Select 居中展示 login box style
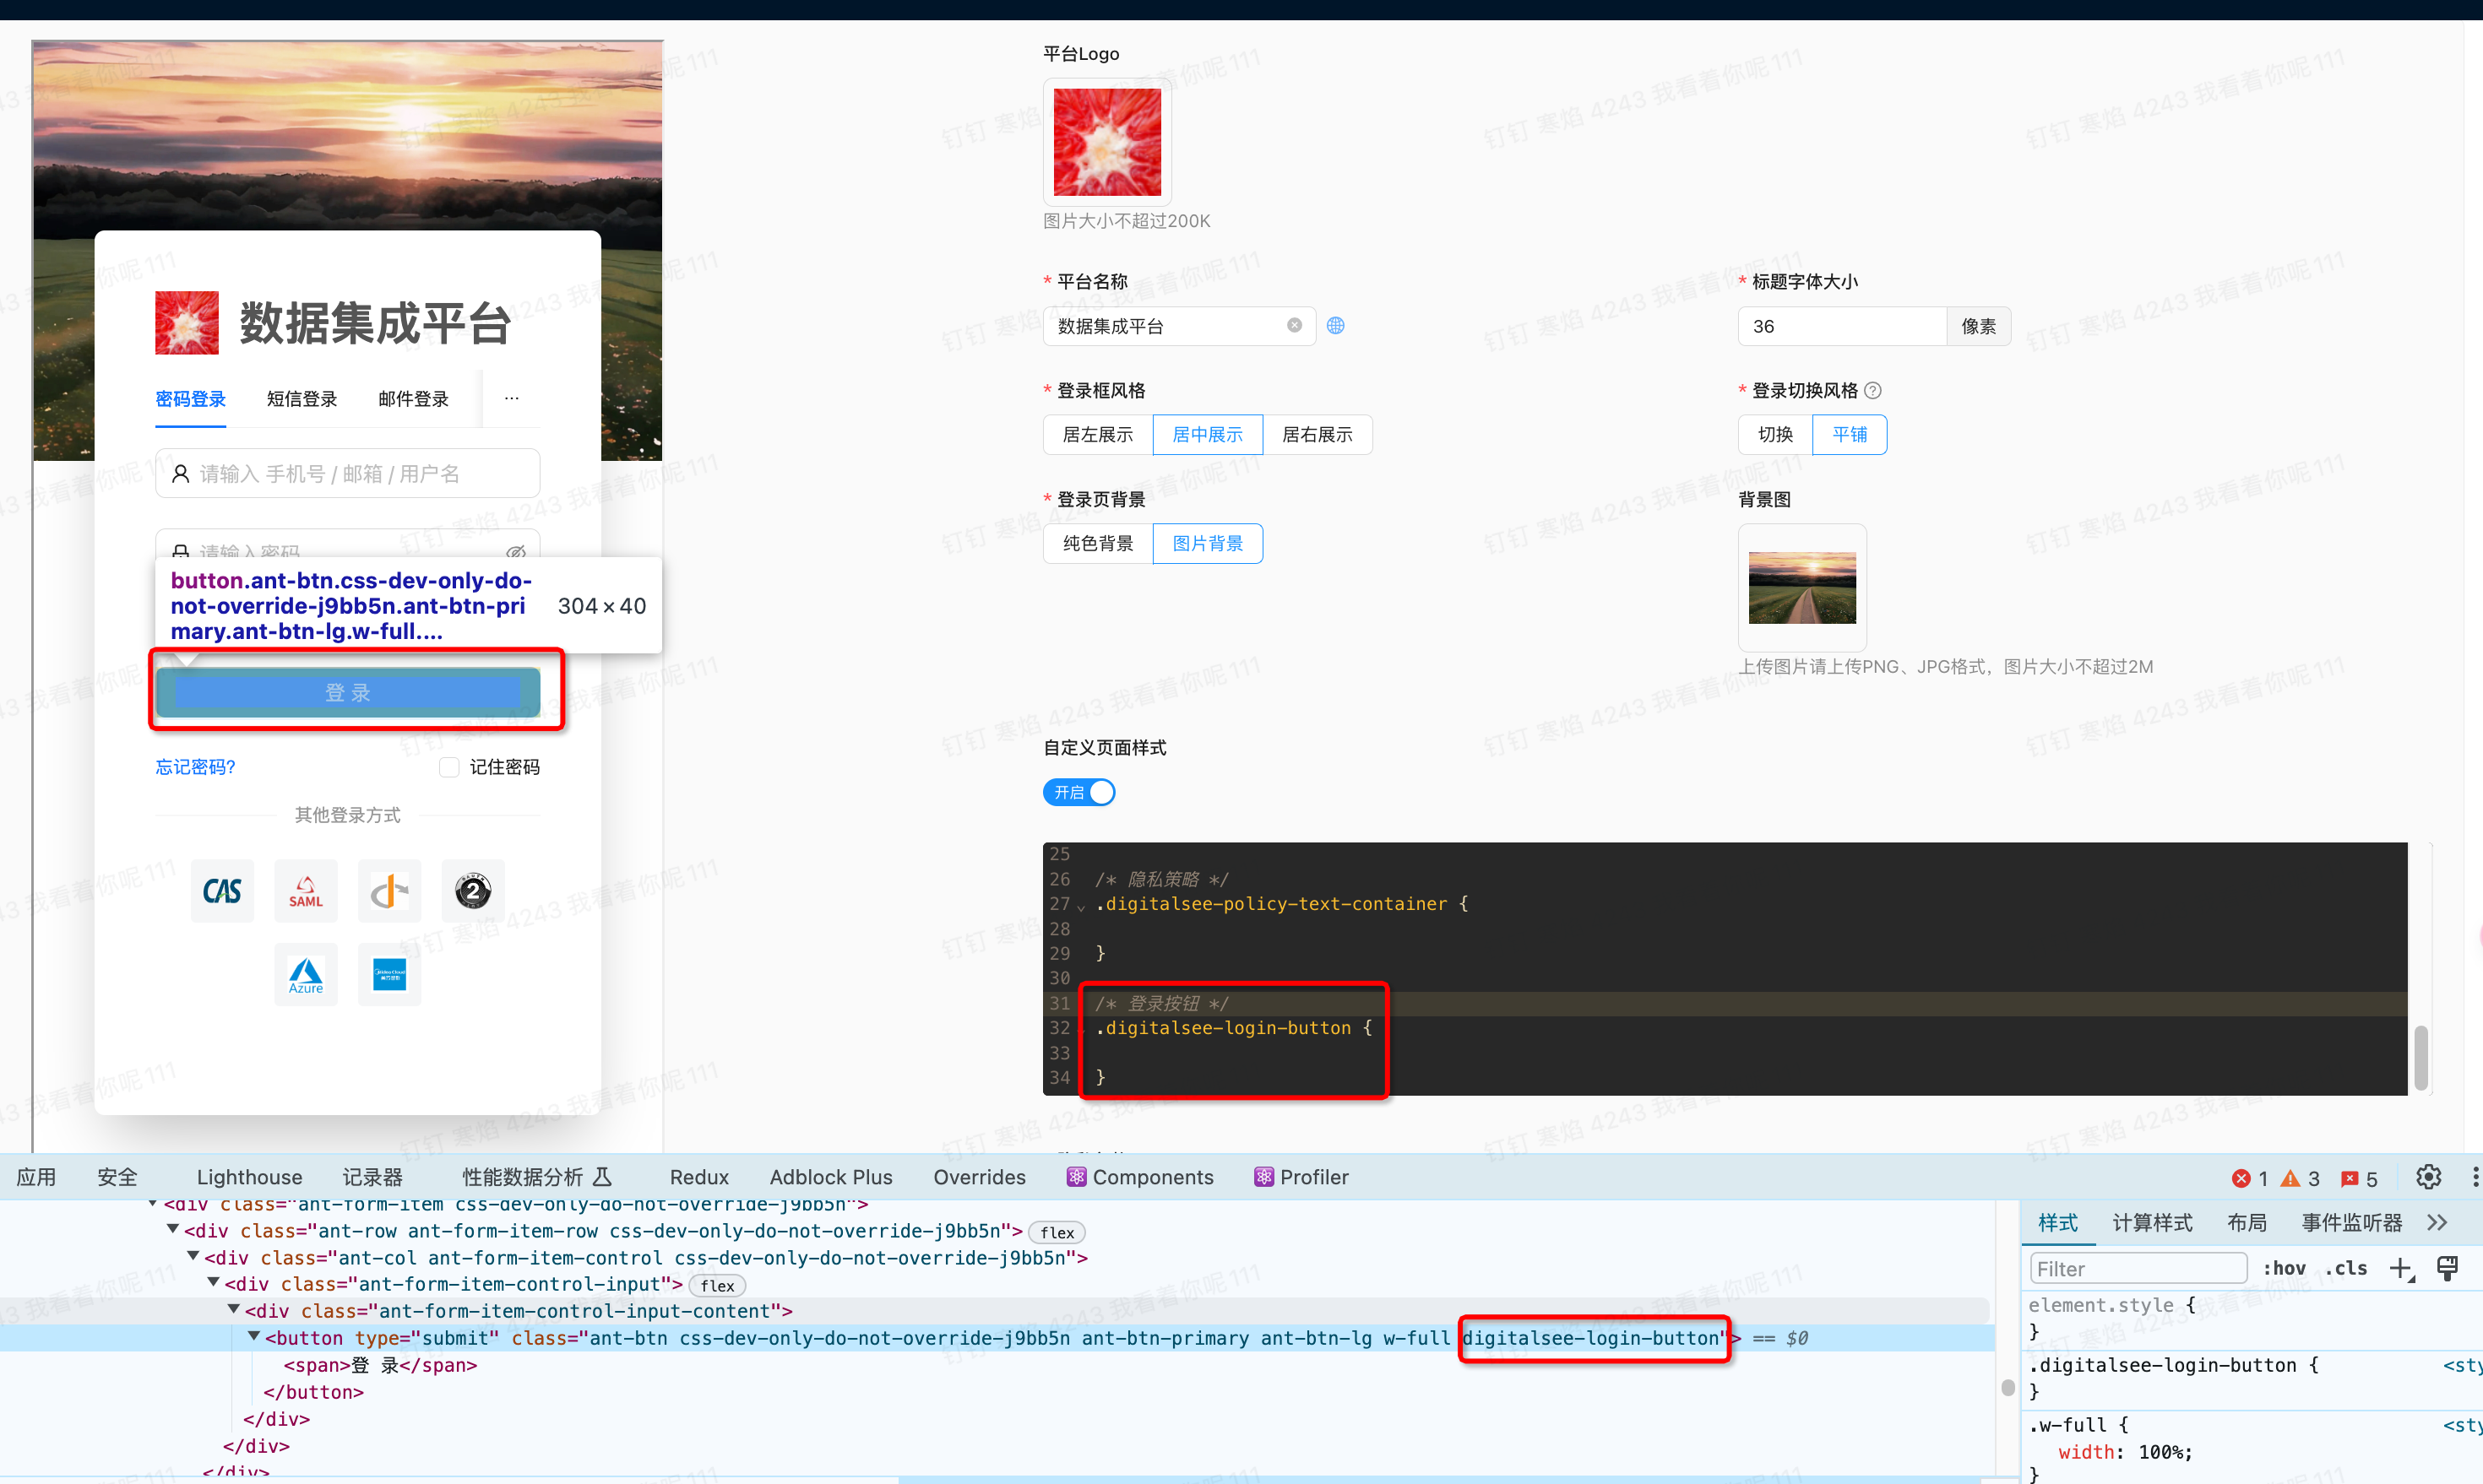The height and width of the screenshot is (1484, 2483). 1208,435
